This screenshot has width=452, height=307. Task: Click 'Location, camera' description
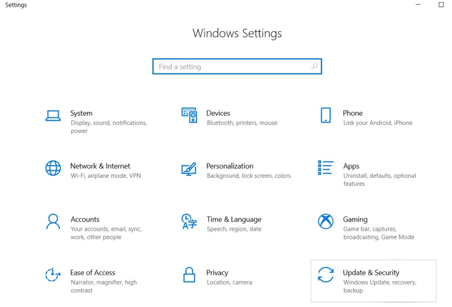[x=230, y=283]
